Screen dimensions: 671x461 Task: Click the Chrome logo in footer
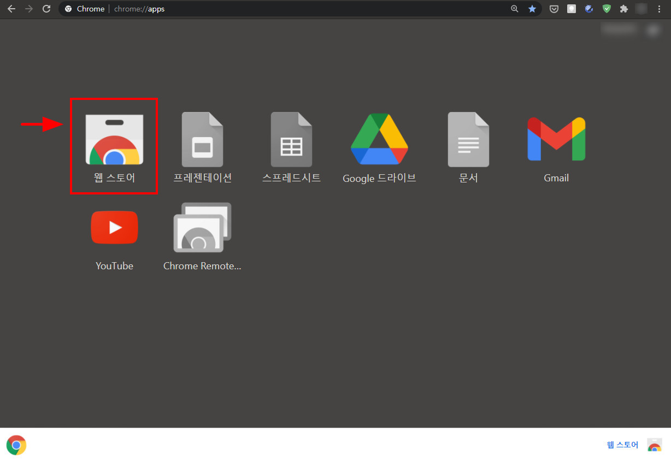point(16,445)
